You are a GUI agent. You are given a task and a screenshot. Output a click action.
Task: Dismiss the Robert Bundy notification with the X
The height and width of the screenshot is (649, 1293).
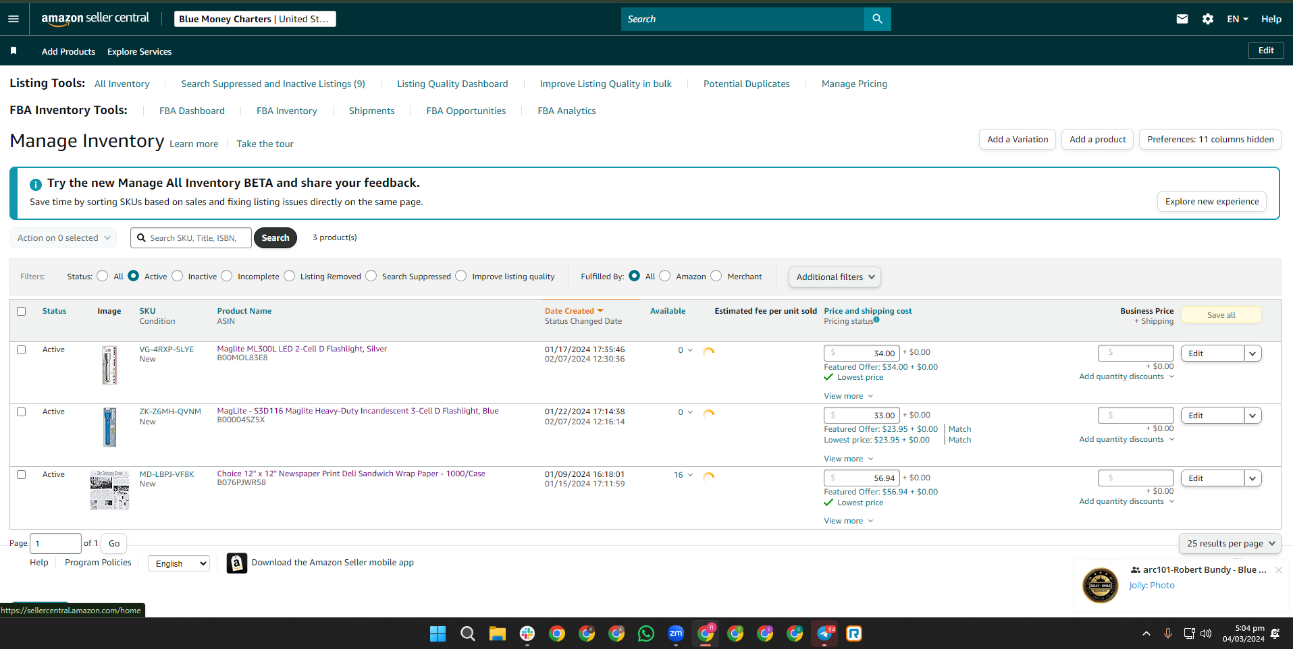(x=1278, y=570)
